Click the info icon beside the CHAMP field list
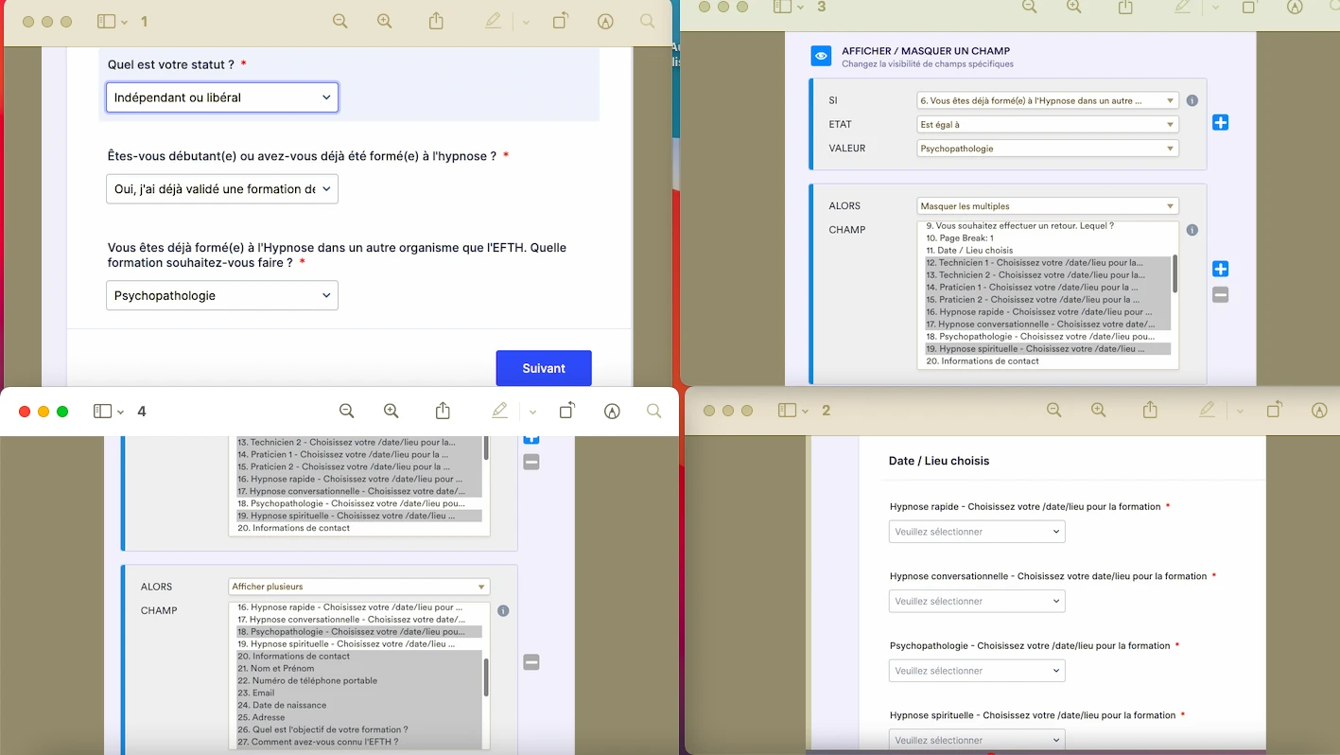The height and width of the screenshot is (755, 1340). (1192, 229)
